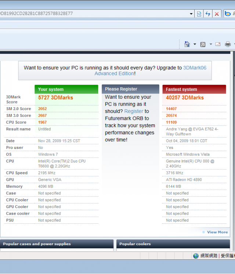Follow the Register link to Futuremark ORB
The image size is (235, 274).
tap(134, 111)
